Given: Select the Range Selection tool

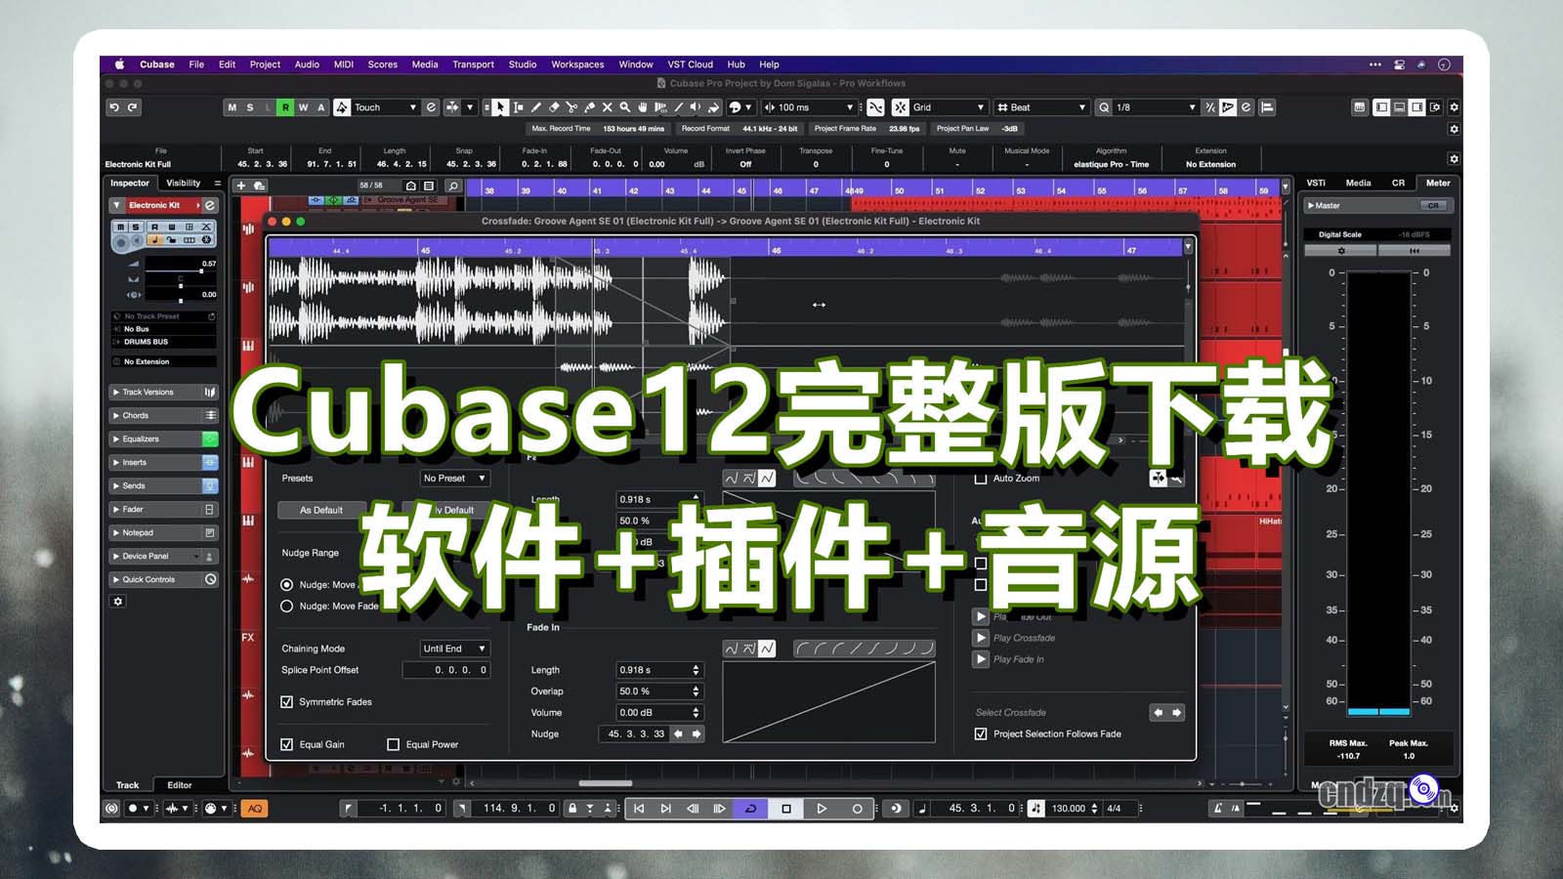Looking at the screenshot, I should [518, 107].
